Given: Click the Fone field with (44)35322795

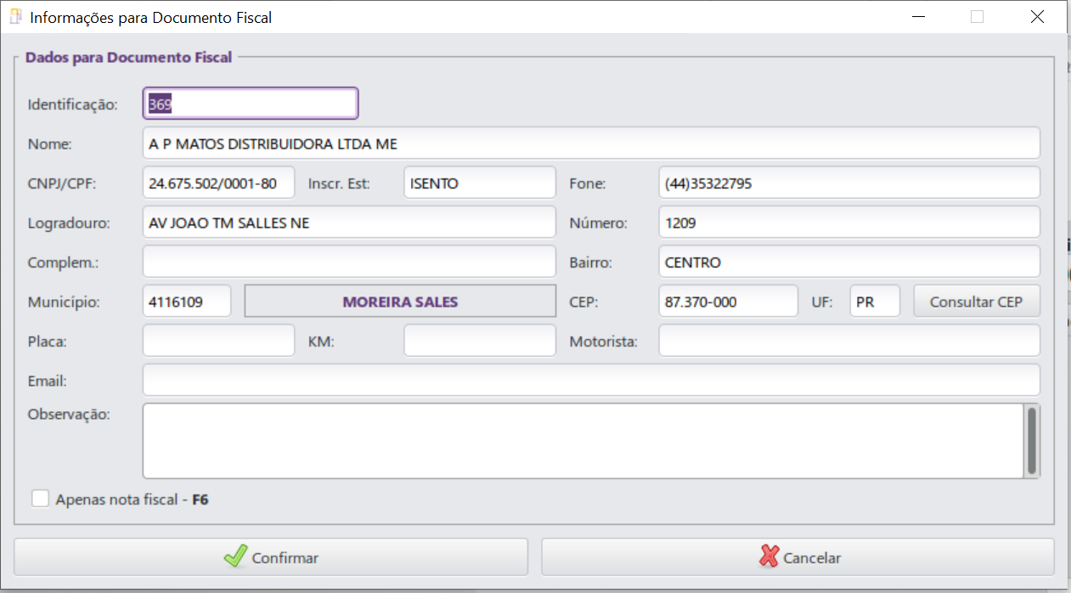Looking at the screenshot, I should coord(849,183).
